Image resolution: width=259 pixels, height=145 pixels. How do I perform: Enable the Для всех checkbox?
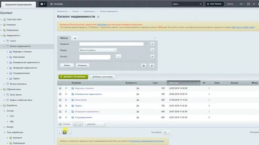click(60, 124)
